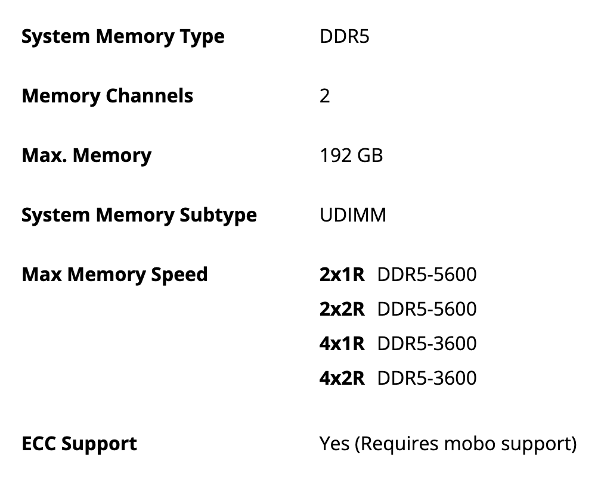Click the System Memory Type label
Image resolution: width=601 pixels, height=480 pixels.
123,36
